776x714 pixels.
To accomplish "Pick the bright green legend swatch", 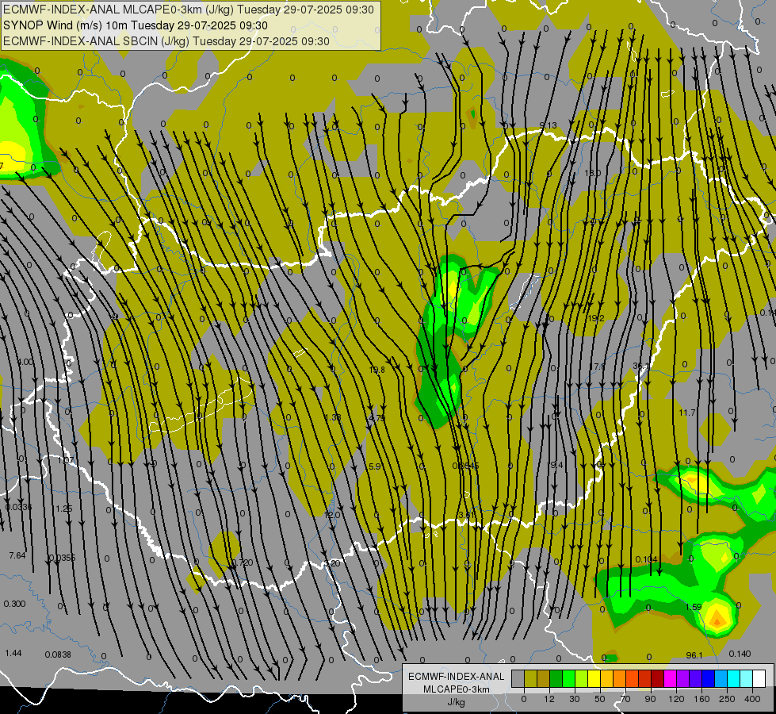I will click(x=568, y=679).
